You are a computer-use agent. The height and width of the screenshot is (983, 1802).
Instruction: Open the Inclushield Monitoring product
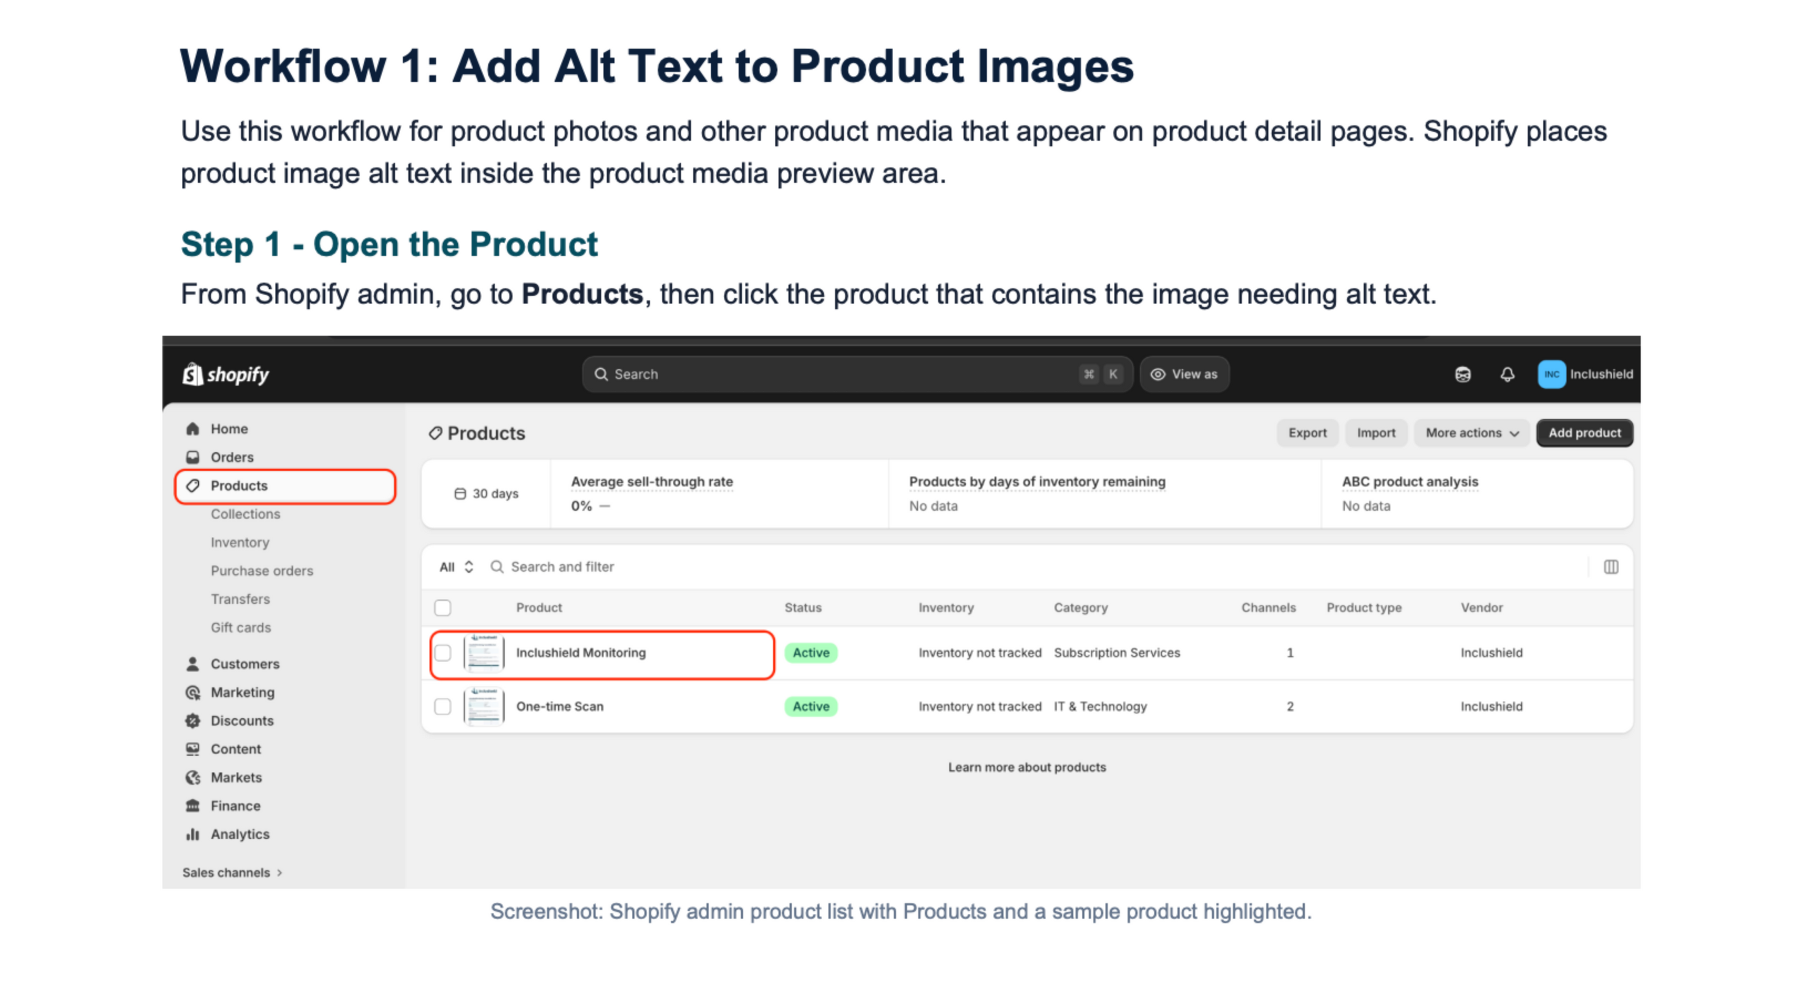pyautogui.click(x=581, y=653)
